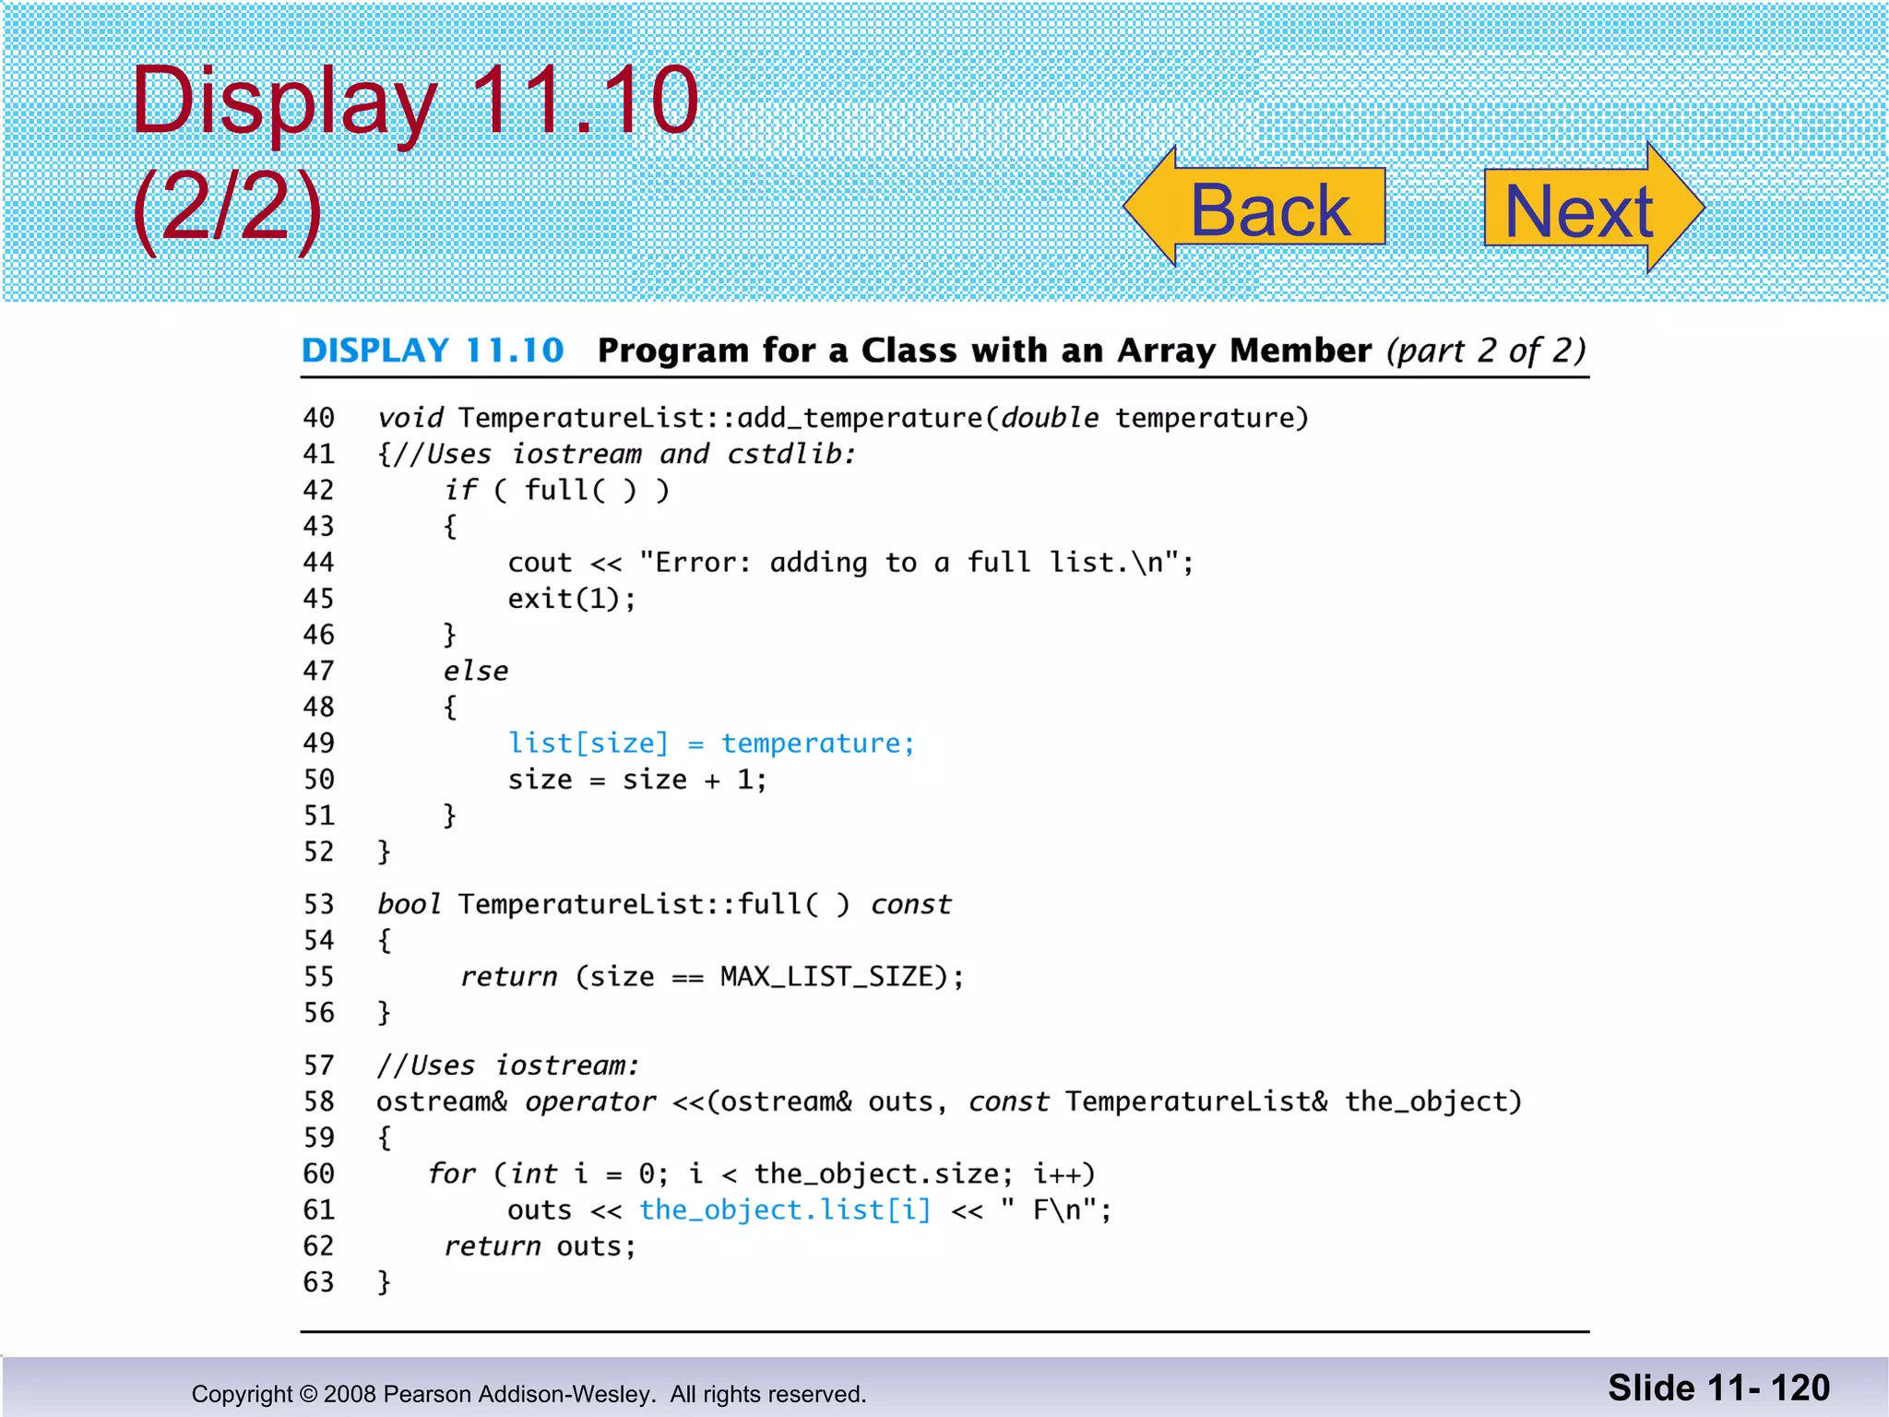This screenshot has width=1889, height=1417.
Task: Click the 'bool TemperatureList::full( ) const' line
Action: click(663, 904)
